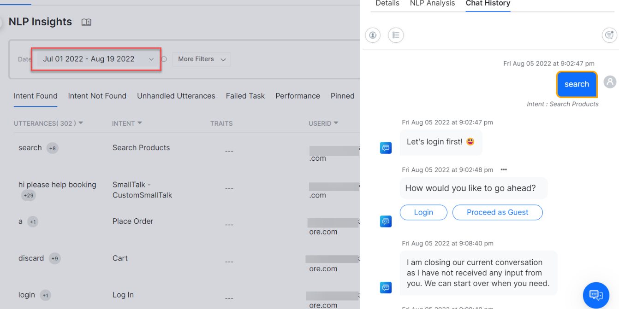Open the Intent column sort dropdown
The width and height of the screenshot is (619, 309).
(140, 123)
